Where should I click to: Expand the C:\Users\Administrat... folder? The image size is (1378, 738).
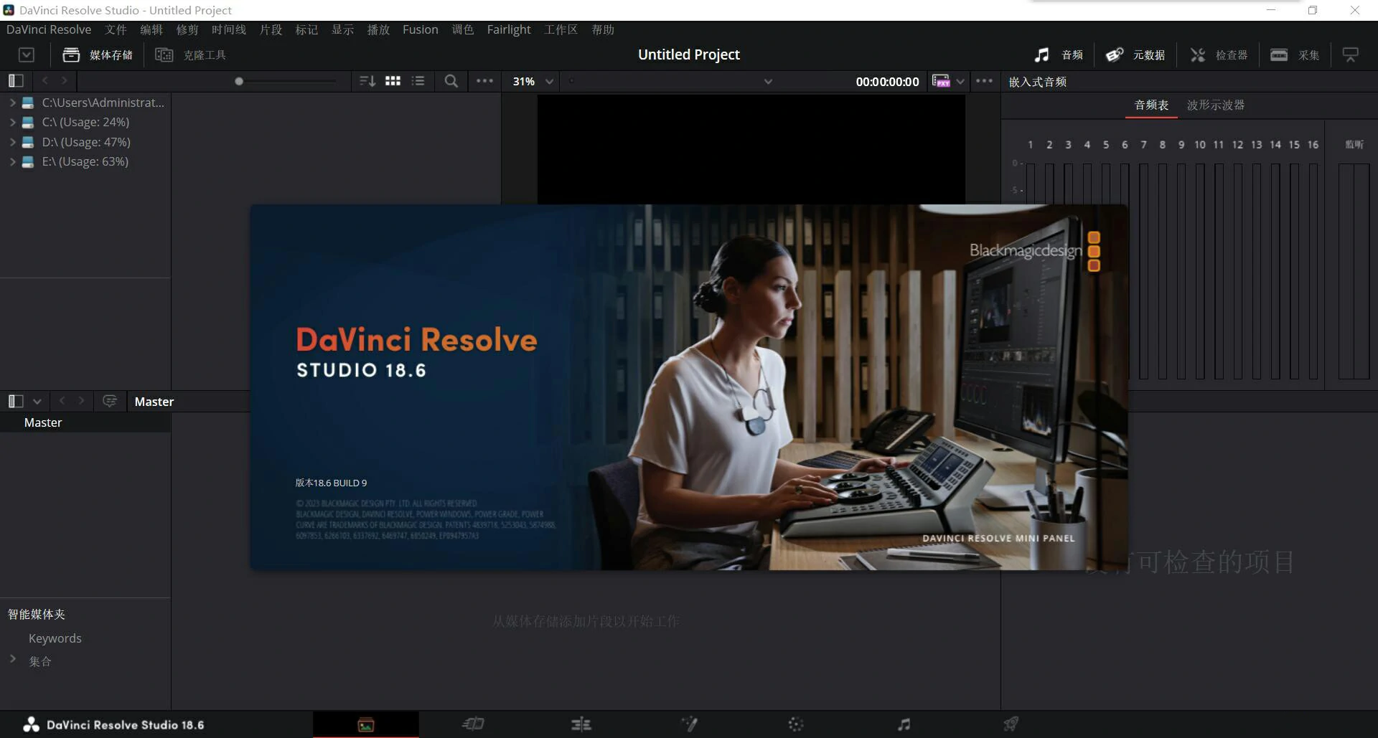pyautogui.click(x=12, y=103)
